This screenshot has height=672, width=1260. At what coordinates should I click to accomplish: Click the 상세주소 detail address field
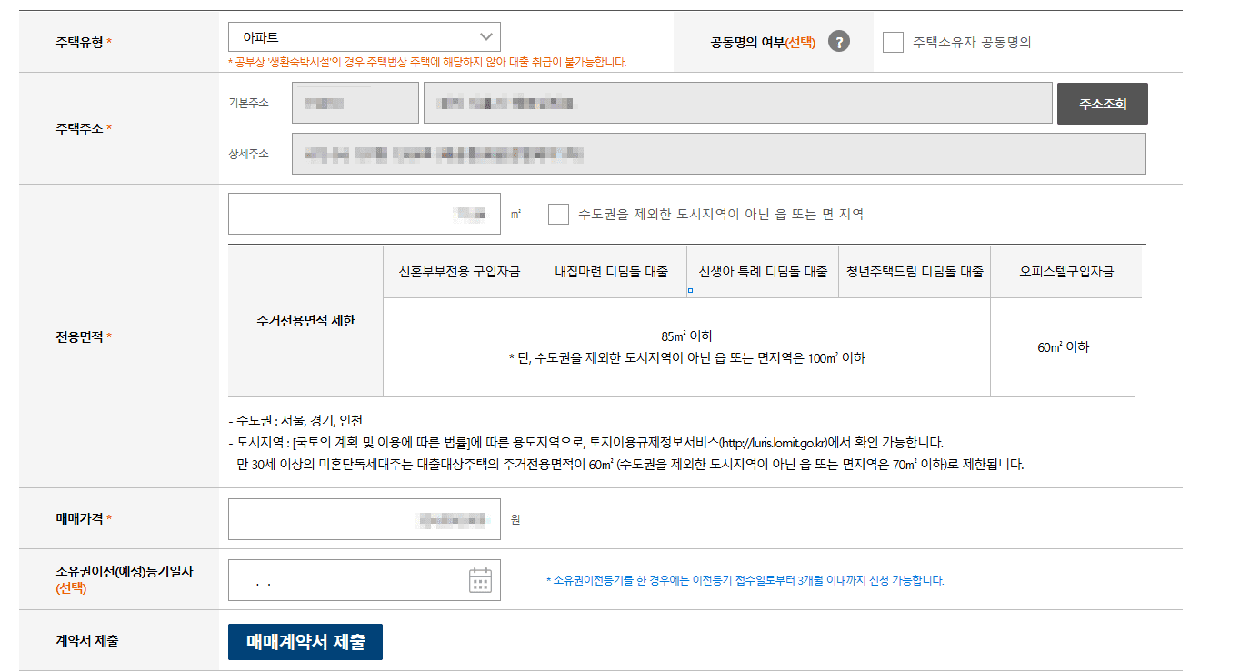click(x=719, y=154)
